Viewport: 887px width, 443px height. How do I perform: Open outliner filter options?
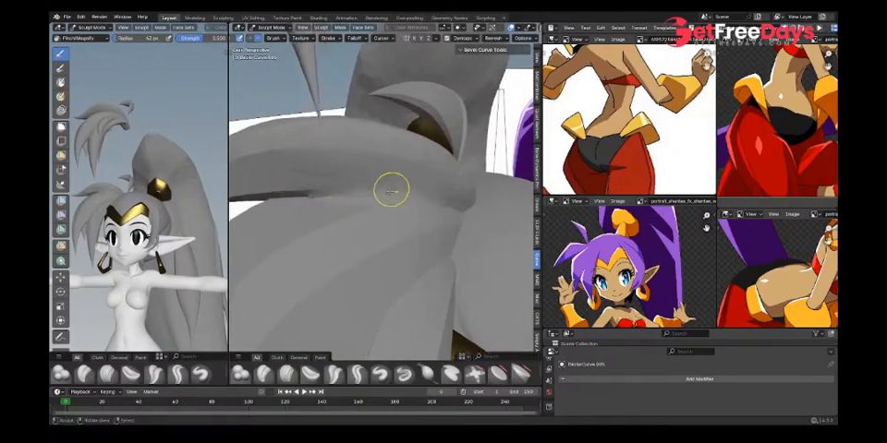point(818,334)
